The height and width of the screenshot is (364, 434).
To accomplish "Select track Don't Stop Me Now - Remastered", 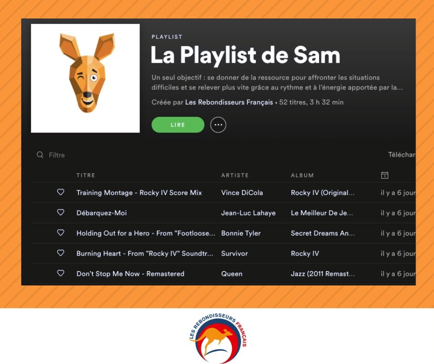I will tap(130, 273).
